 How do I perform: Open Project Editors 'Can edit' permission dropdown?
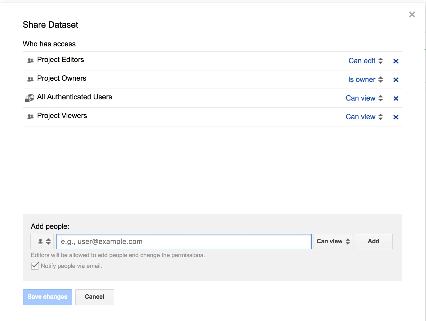pyautogui.click(x=365, y=61)
